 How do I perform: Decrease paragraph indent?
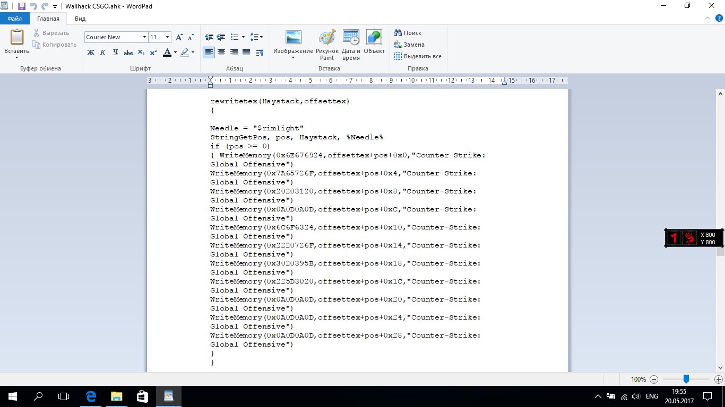pos(209,37)
